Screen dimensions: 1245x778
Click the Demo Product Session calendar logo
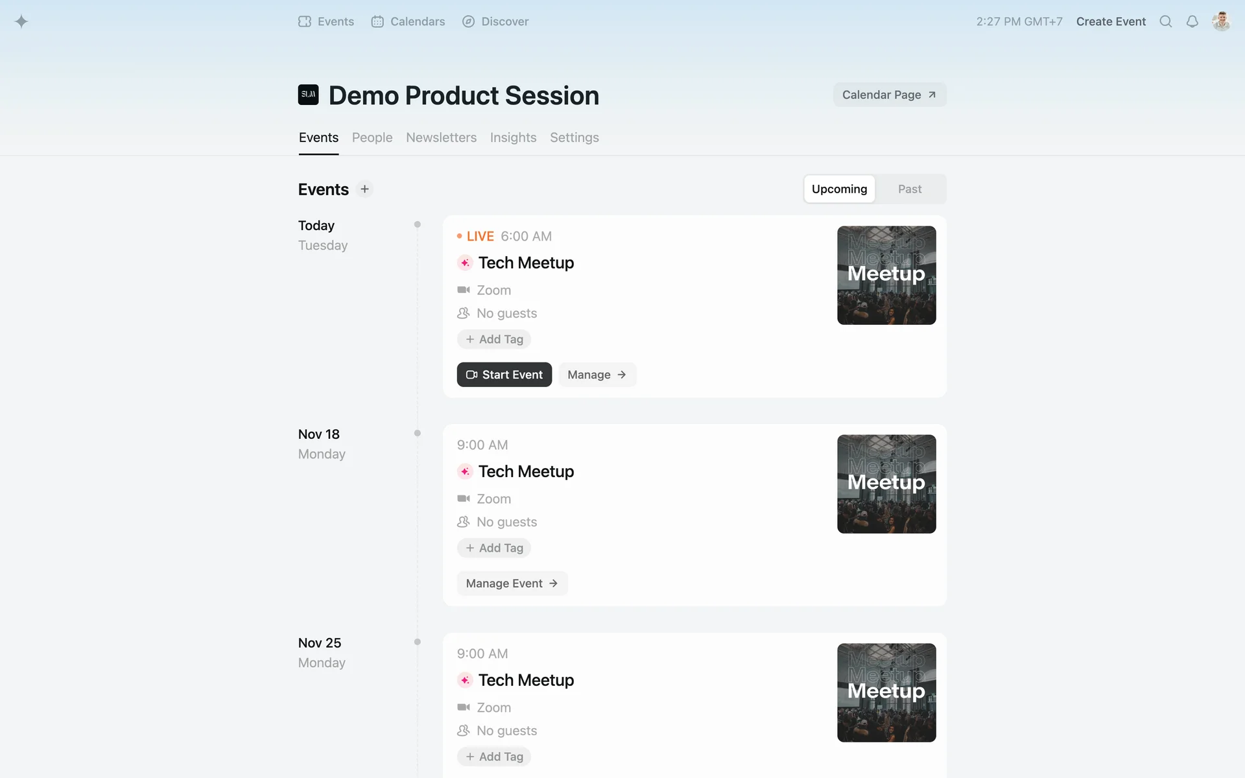(x=308, y=95)
